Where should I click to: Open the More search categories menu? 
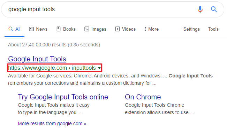pos(151,29)
